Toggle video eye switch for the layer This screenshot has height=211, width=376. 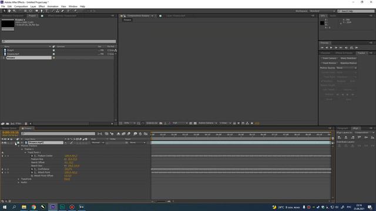(2, 142)
